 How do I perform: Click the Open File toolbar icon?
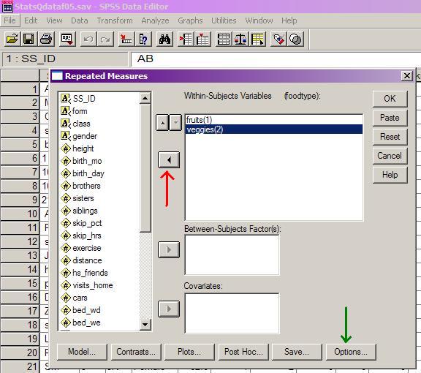[x=12, y=39]
